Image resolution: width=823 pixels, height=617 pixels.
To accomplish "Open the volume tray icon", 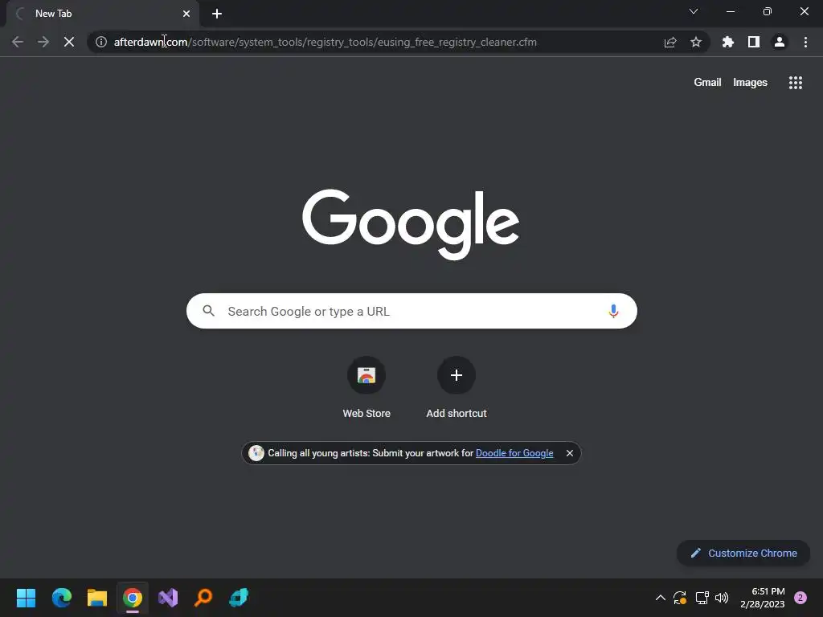I will click(x=723, y=598).
